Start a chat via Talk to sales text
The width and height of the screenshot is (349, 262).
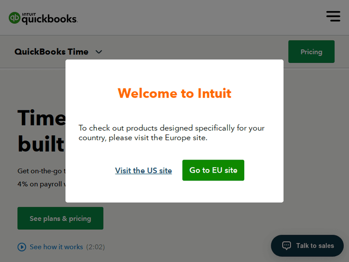point(315,246)
